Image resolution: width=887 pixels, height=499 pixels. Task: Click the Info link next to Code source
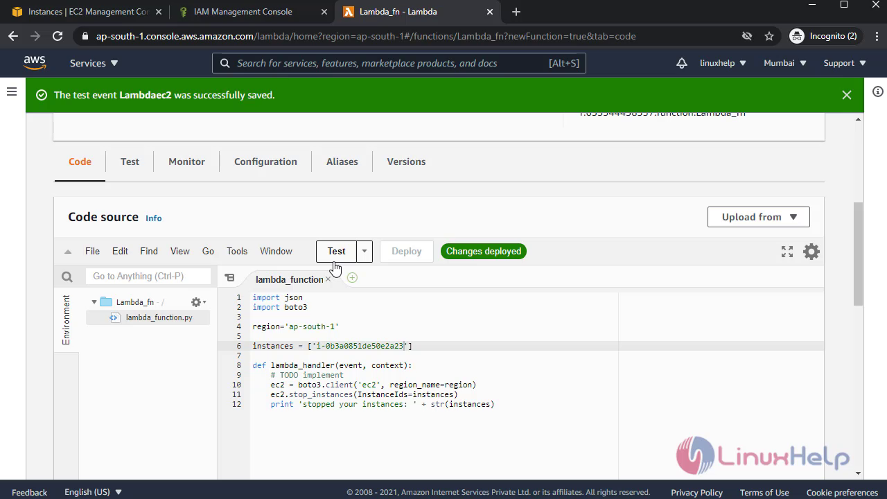pyautogui.click(x=154, y=218)
